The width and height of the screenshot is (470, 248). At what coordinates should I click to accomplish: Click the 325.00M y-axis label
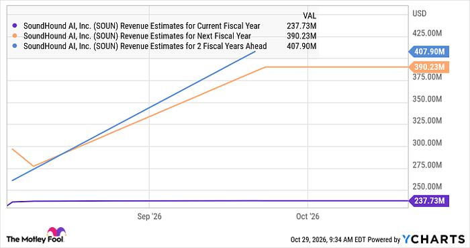coord(427,120)
